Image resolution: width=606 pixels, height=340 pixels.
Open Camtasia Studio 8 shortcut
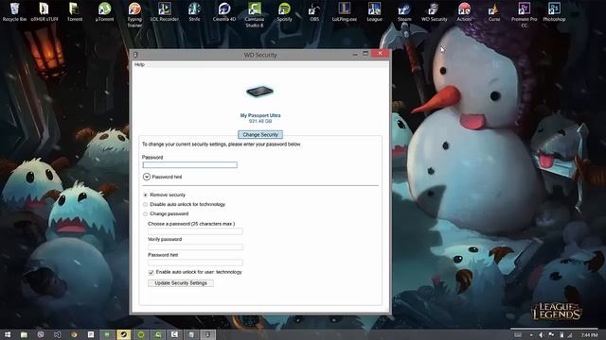click(x=255, y=15)
